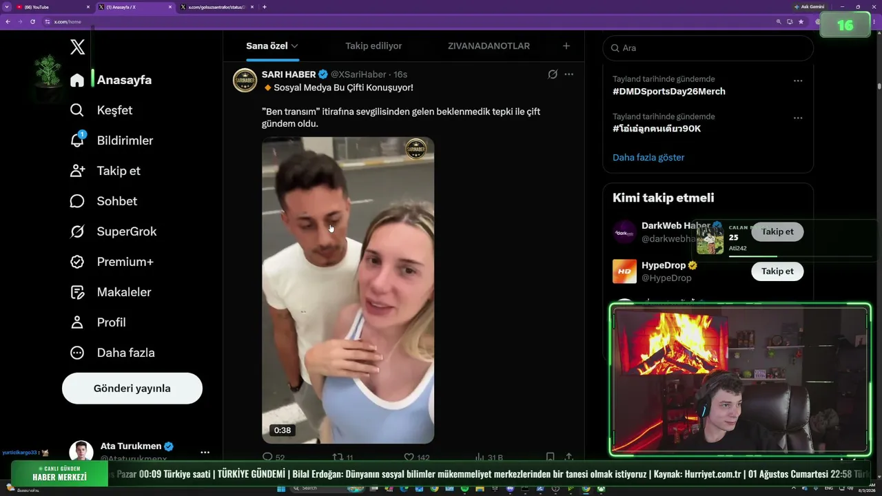Open the @XSariHaber handle link
This screenshot has width=882, height=496.
tap(358, 74)
